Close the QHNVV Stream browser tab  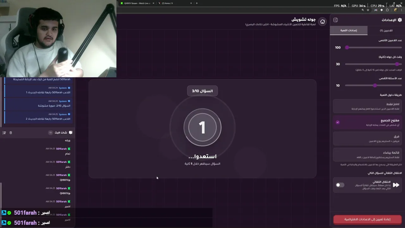tap(153, 3)
